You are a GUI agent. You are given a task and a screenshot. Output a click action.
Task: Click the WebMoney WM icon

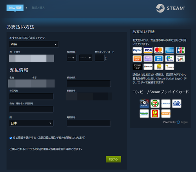point(180,58)
